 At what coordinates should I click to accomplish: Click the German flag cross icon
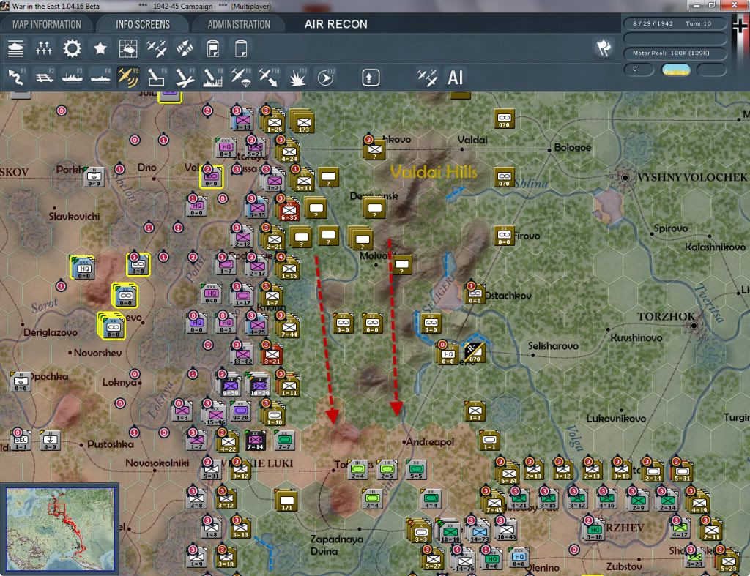(x=740, y=27)
